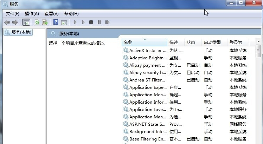Select the Andrea ST Filter service name
263x144 pixels.
147,80
